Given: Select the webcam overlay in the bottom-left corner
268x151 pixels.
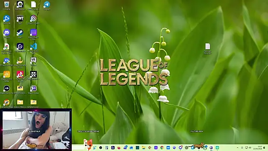Looking at the screenshot, I should pyautogui.click(x=36, y=130).
